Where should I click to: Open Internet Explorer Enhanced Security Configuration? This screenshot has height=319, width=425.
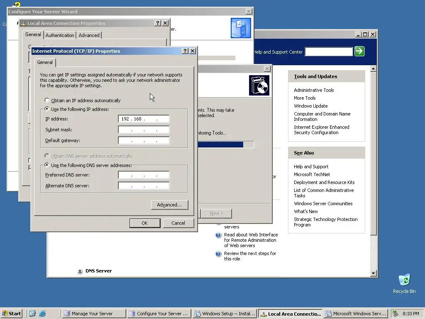click(x=322, y=130)
